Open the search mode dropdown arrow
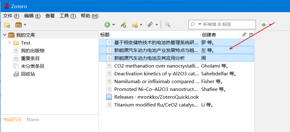Viewport: 290px width, 132px height. click(x=200, y=24)
